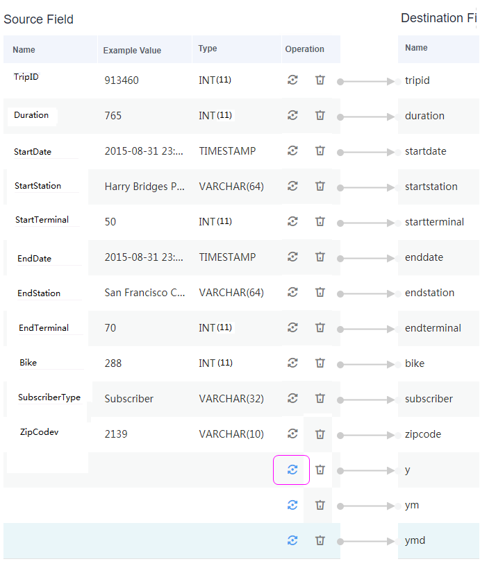Click the Type column header
The height and width of the screenshot is (566, 480).
pyautogui.click(x=208, y=49)
